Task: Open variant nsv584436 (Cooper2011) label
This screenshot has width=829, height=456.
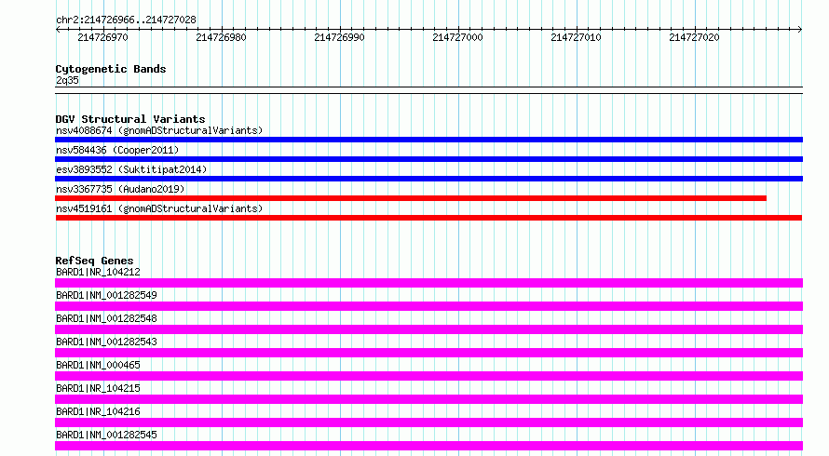Action: pyautogui.click(x=117, y=150)
